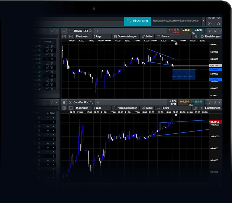Open 15 minuten interval dropdown in TUI chart
The width and height of the screenshot is (232, 203).
82,36
